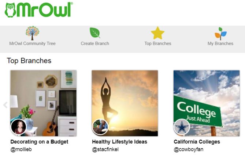The width and height of the screenshot is (245, 160).
Task: Open the California Colleges link
Action: (x=197, y=142)
